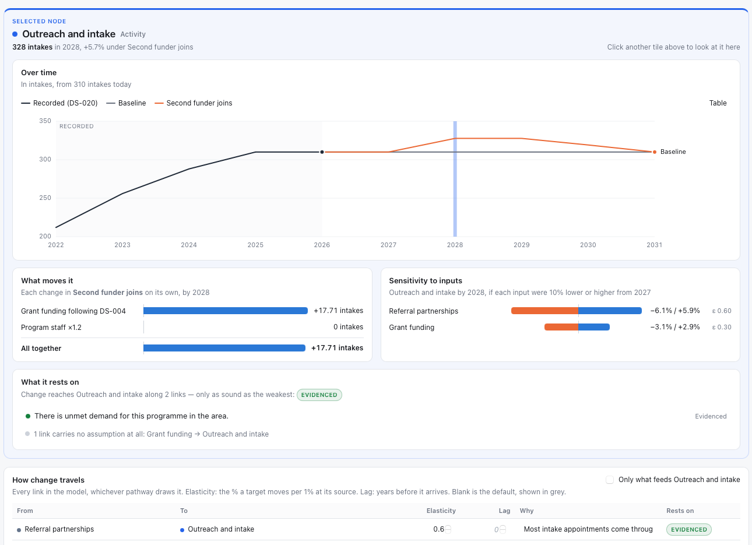Screen dimensions: 752x545
Task: Toggle the Recorded (DS-020) legend entry
Action: (x=59, y=103)
